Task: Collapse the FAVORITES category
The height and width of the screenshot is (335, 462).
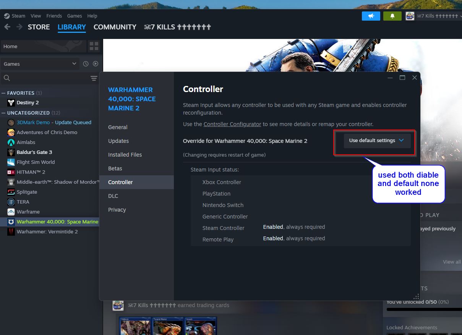Action: tap(3, 93)
